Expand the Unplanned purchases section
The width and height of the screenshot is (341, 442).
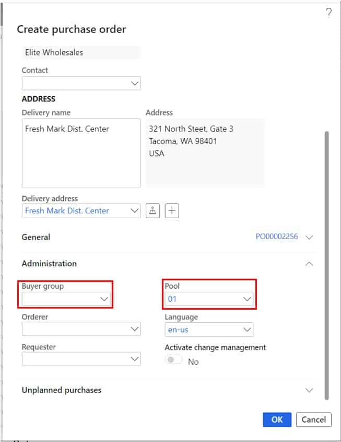[309, 390]
